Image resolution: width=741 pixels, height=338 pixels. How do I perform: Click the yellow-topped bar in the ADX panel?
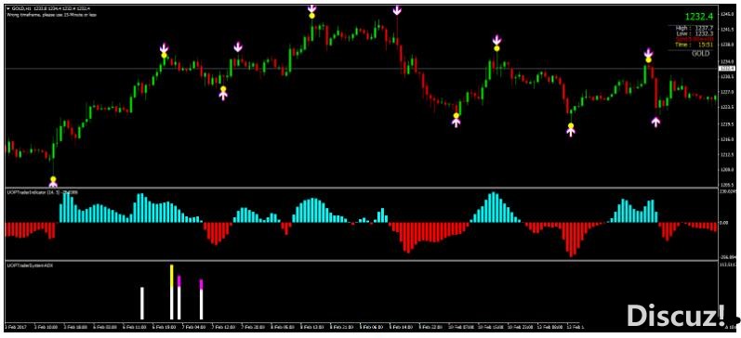point(172,292)
